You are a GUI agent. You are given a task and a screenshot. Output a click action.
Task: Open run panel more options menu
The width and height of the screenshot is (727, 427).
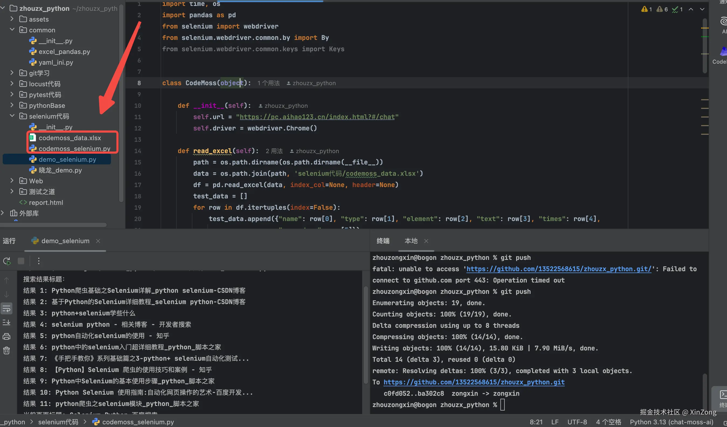(39, 261)
